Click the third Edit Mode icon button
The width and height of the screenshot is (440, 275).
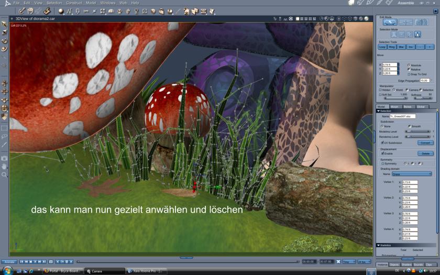tap(421, 22)
